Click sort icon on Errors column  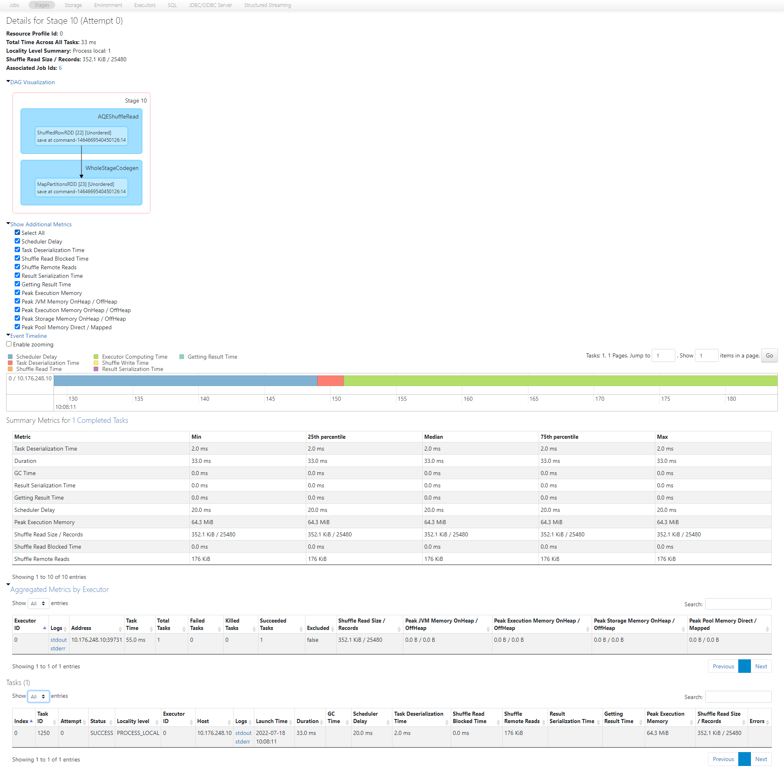768,722
